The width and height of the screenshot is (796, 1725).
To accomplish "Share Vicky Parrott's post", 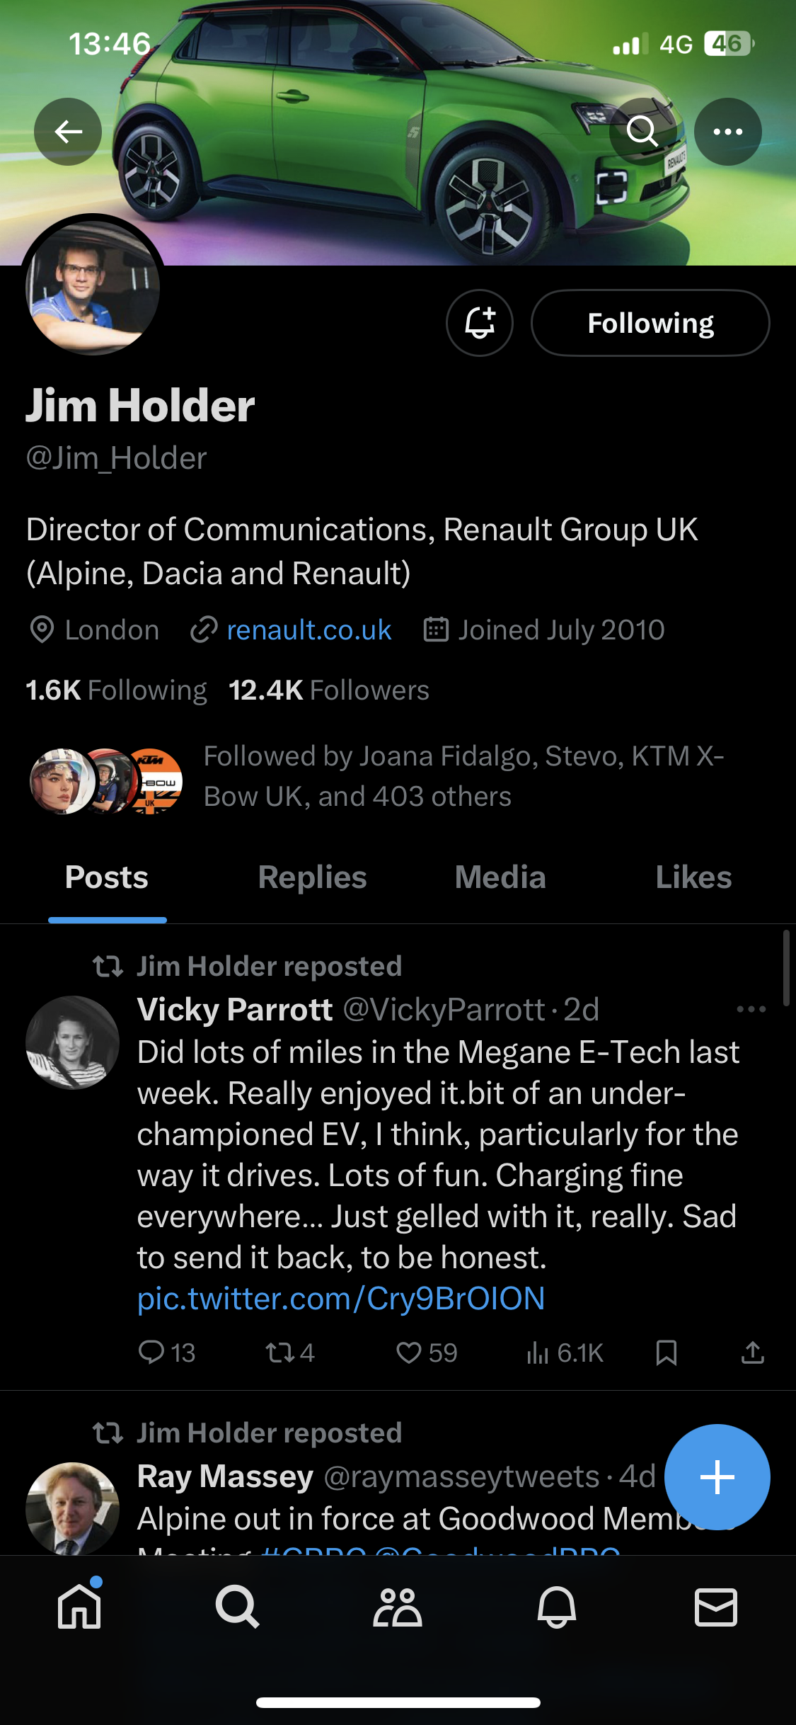I will (752, 1353).
